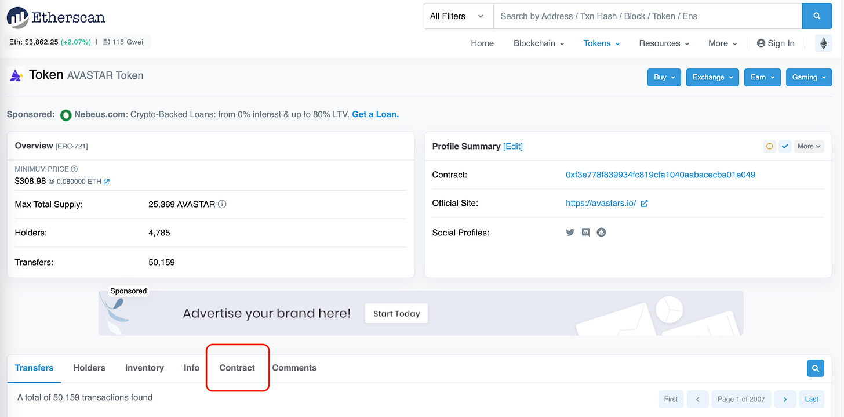
Task: Open the external link beside 0.080000 ETH
Action: (107, 182)
